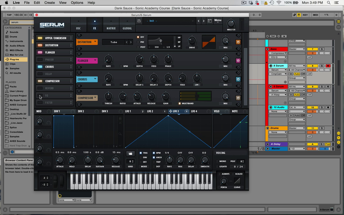
Task: Click the Serum save preset floppy icon
Action: click(139, 21)
